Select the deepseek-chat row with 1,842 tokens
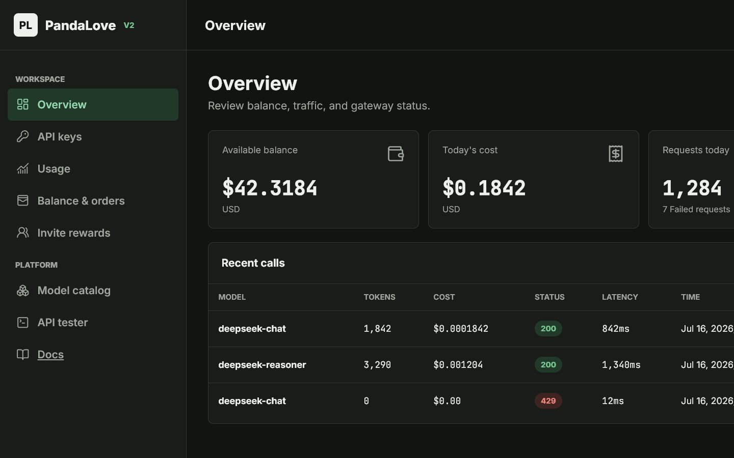The height and width of the screenshot is (458, 734). click(471, 329)
